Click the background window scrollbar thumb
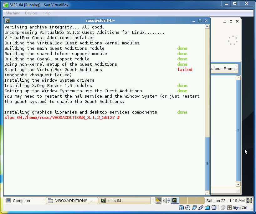The height and width of the screenshot is (214, 256). (238, 130)
